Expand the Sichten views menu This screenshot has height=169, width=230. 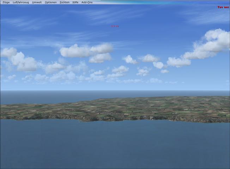click(65, 2)
